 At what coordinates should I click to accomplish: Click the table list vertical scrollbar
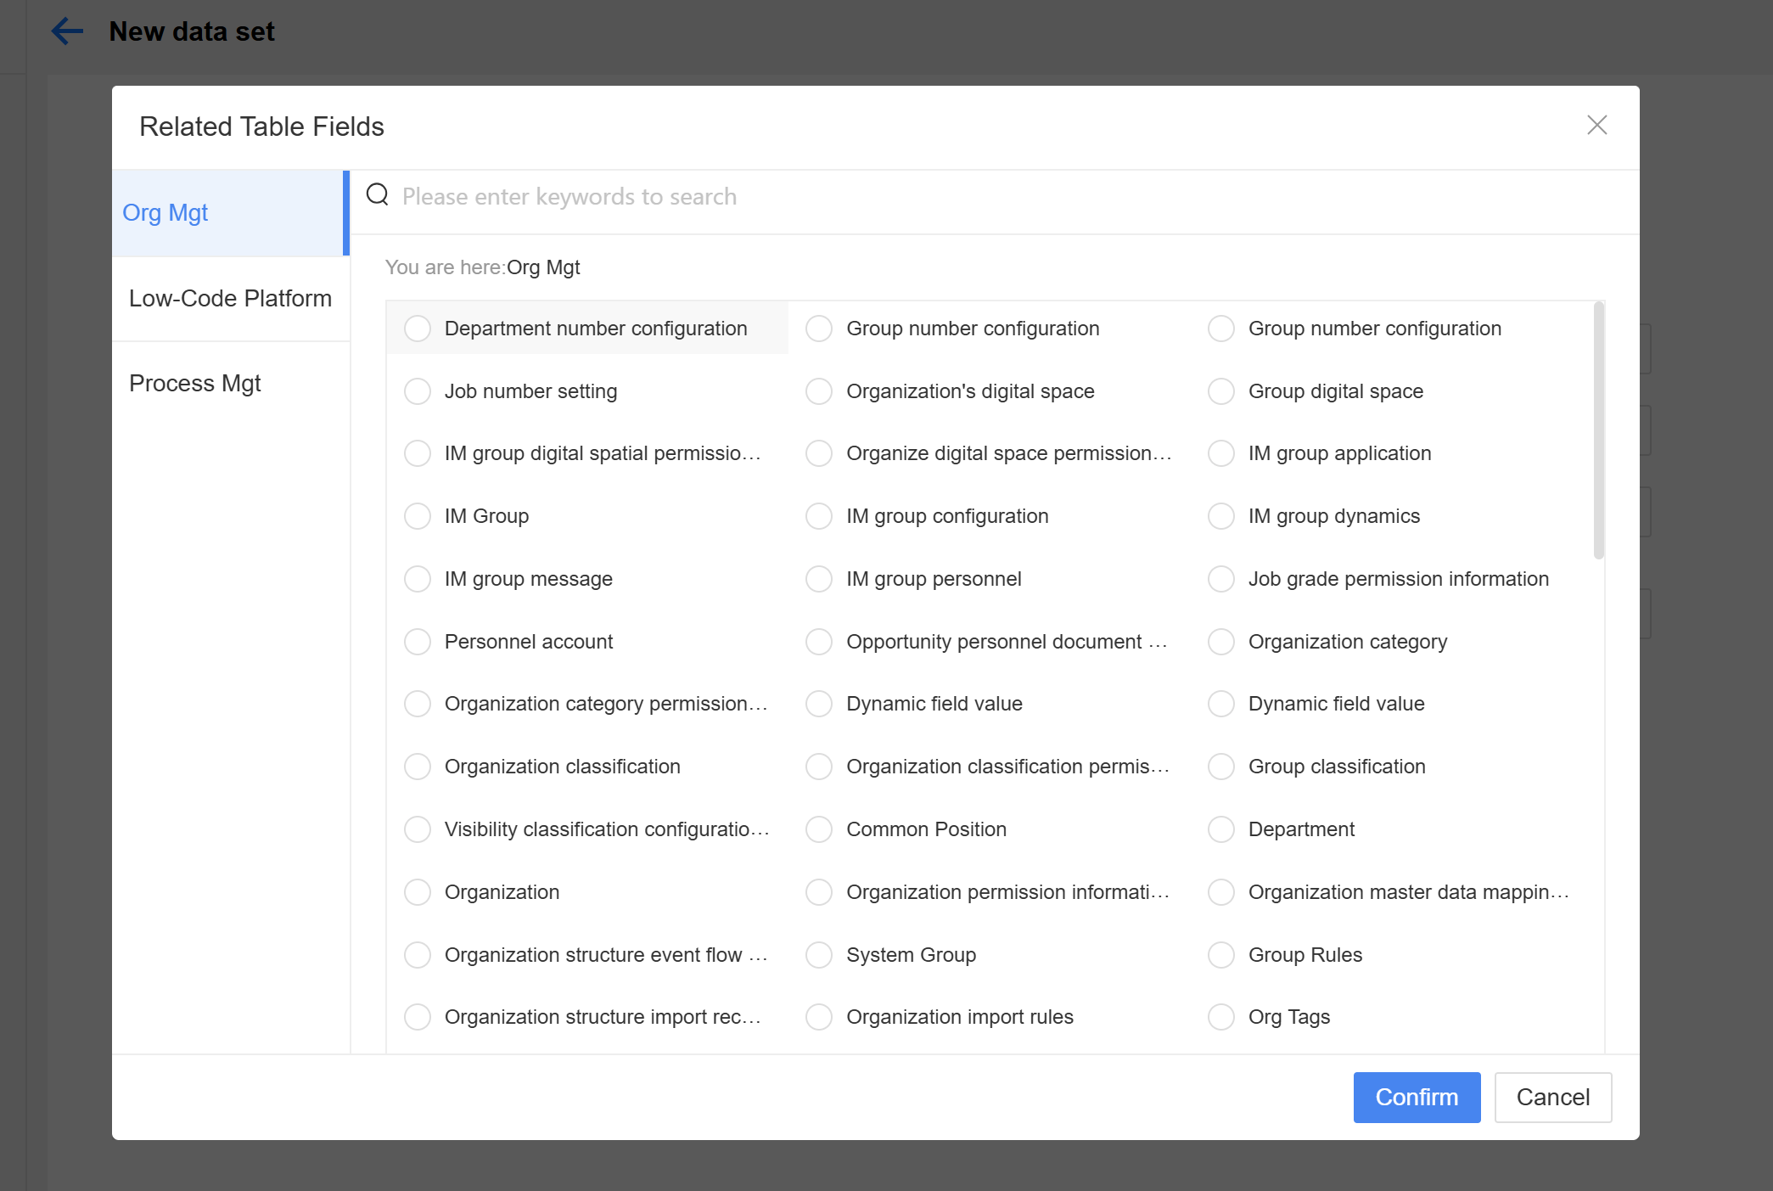tap(1598, 430)
